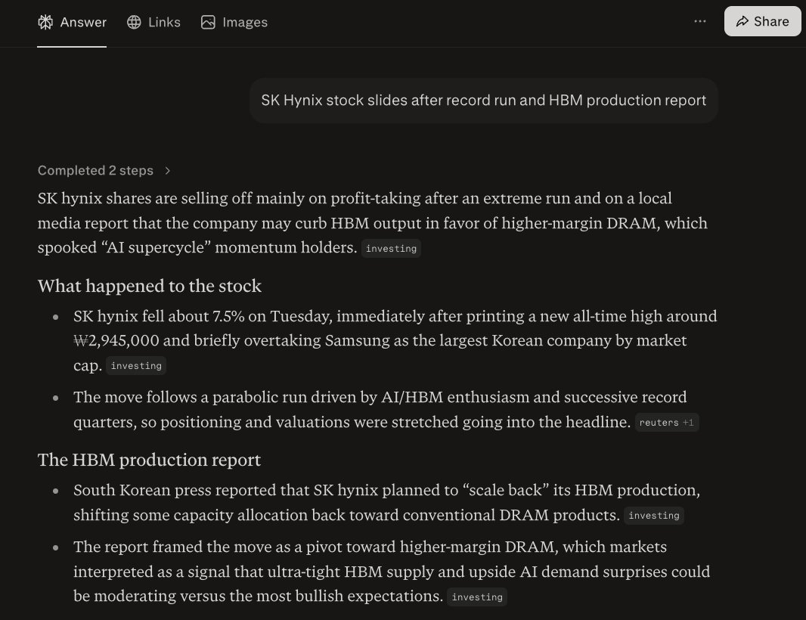Select the Answer tab label

click(83, 22)
